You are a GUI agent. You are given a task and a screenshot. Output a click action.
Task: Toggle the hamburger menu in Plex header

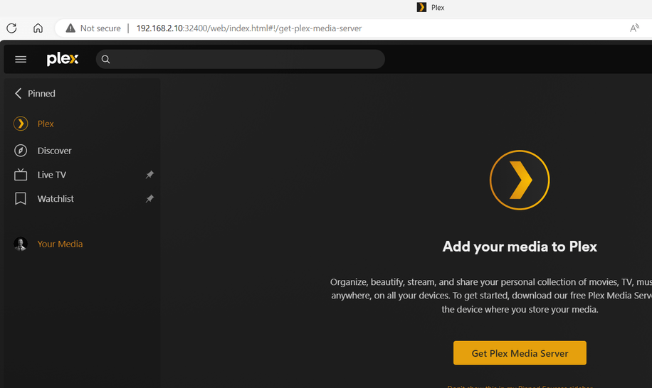pyautogui.click(x=21, y=60)
